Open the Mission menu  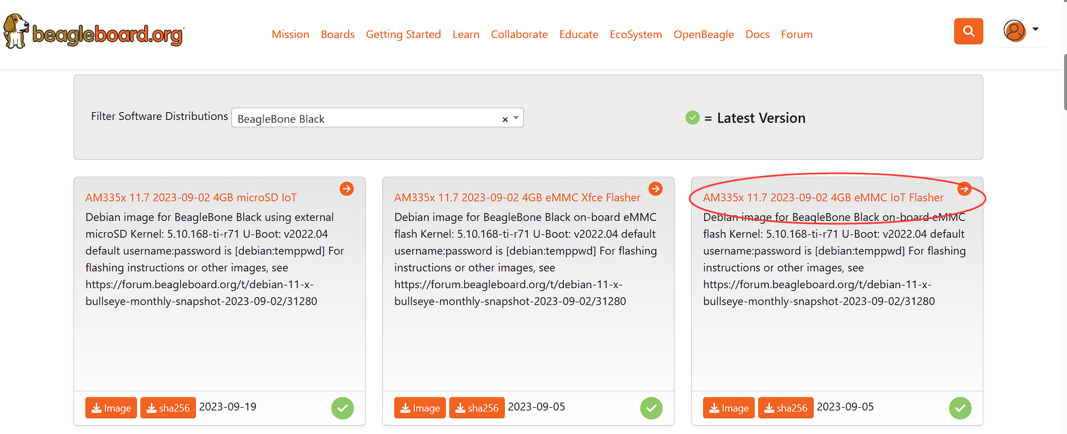(290, 34)
